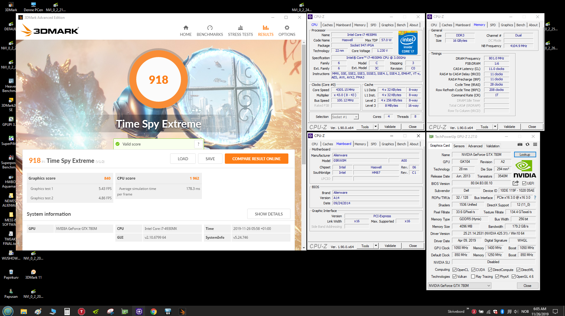
Task: Open the 3DMark 11 desktop shortcut
Action: [33, 274]
